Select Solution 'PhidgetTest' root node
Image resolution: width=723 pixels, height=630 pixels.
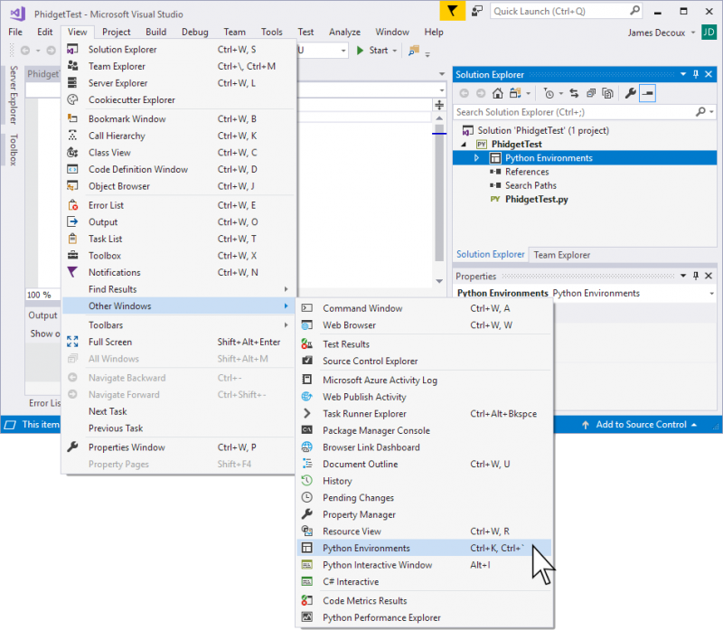tap(543, 130)
